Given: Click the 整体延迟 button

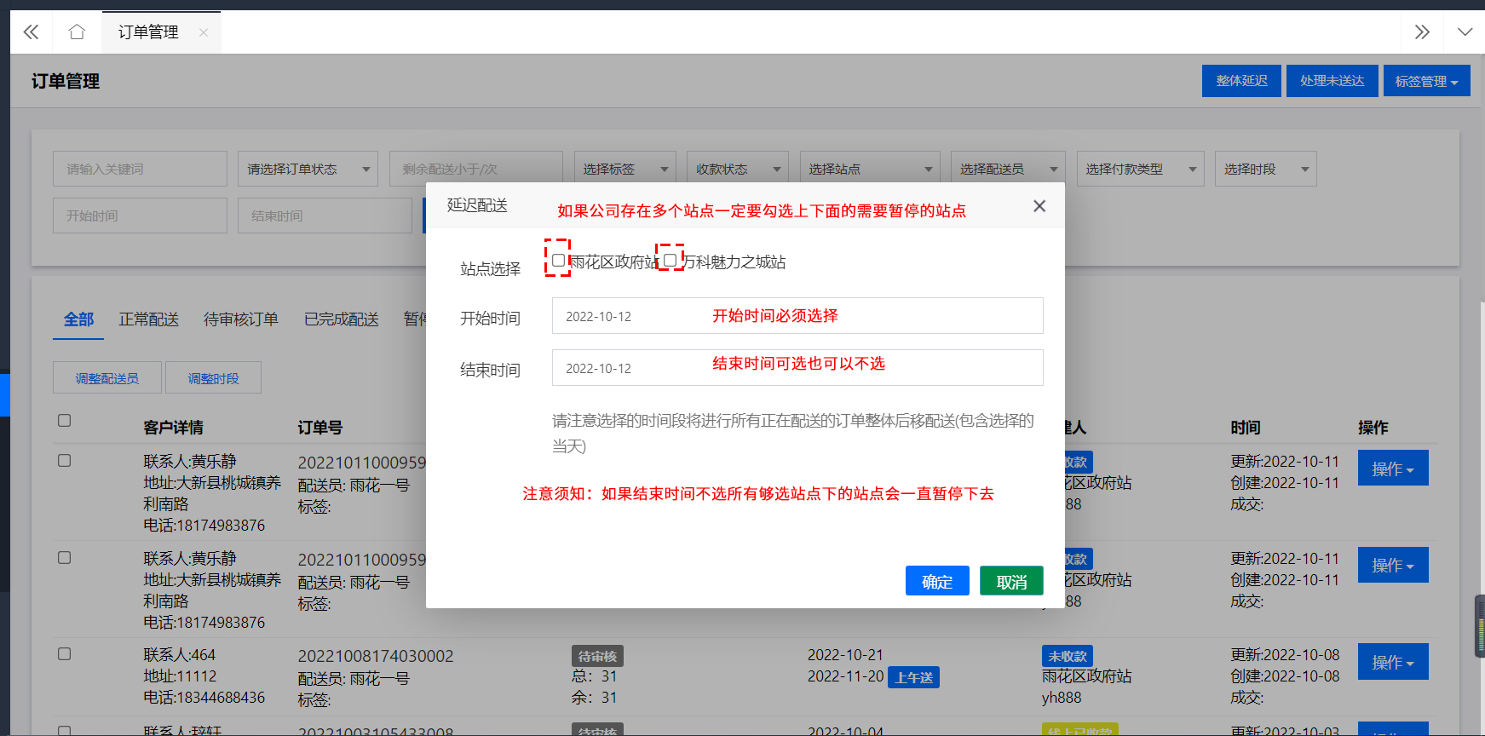Looking at the screenshot, I should [1241, 81].
